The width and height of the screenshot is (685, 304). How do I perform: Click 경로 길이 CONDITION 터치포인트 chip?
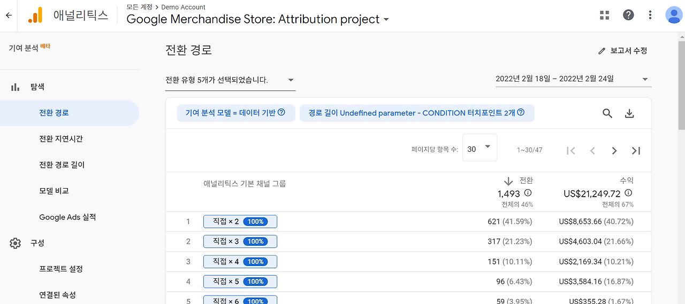(x=417, y=113)
